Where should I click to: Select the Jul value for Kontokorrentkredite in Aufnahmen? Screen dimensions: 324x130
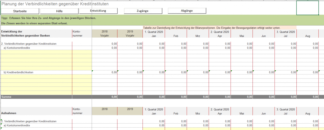point(286,125)
